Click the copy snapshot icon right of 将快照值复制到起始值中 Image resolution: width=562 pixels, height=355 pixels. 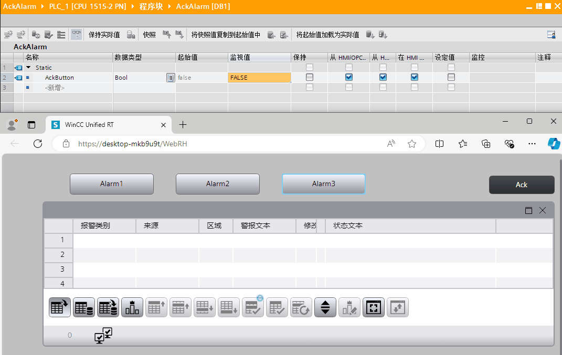(271, 35)
